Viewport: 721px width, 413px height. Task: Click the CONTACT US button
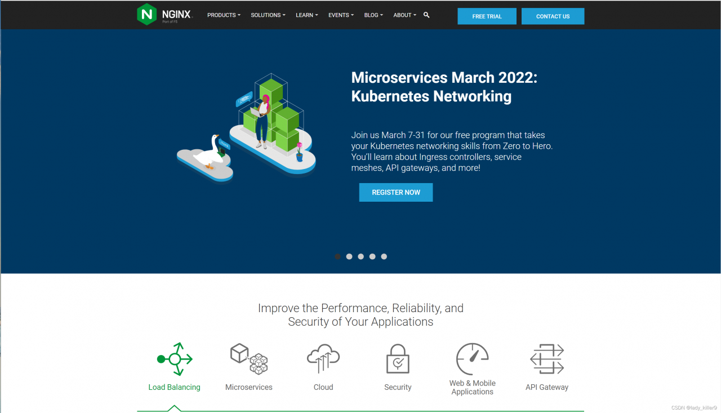(x=553, y=16)
